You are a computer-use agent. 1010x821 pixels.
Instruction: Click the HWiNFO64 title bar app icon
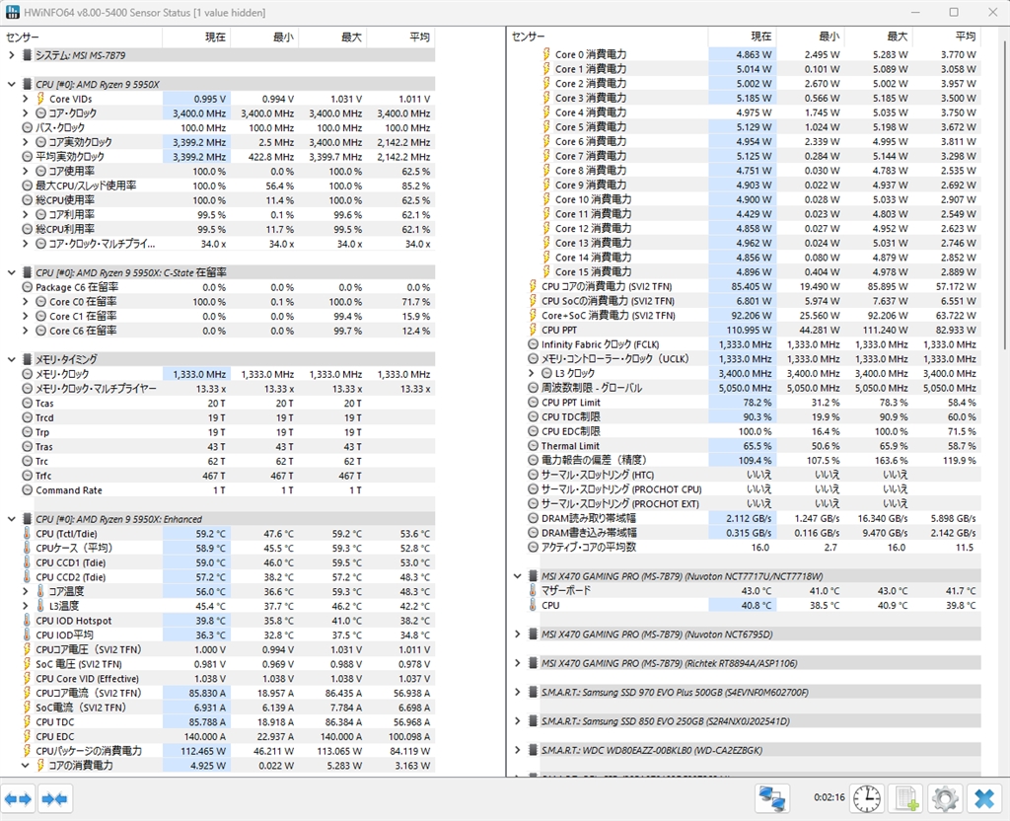coord(14,12)
